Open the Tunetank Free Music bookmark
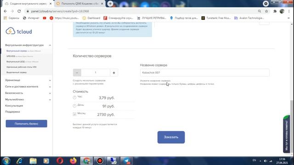The width and height of the screenshot is (294, 165). 216,18
